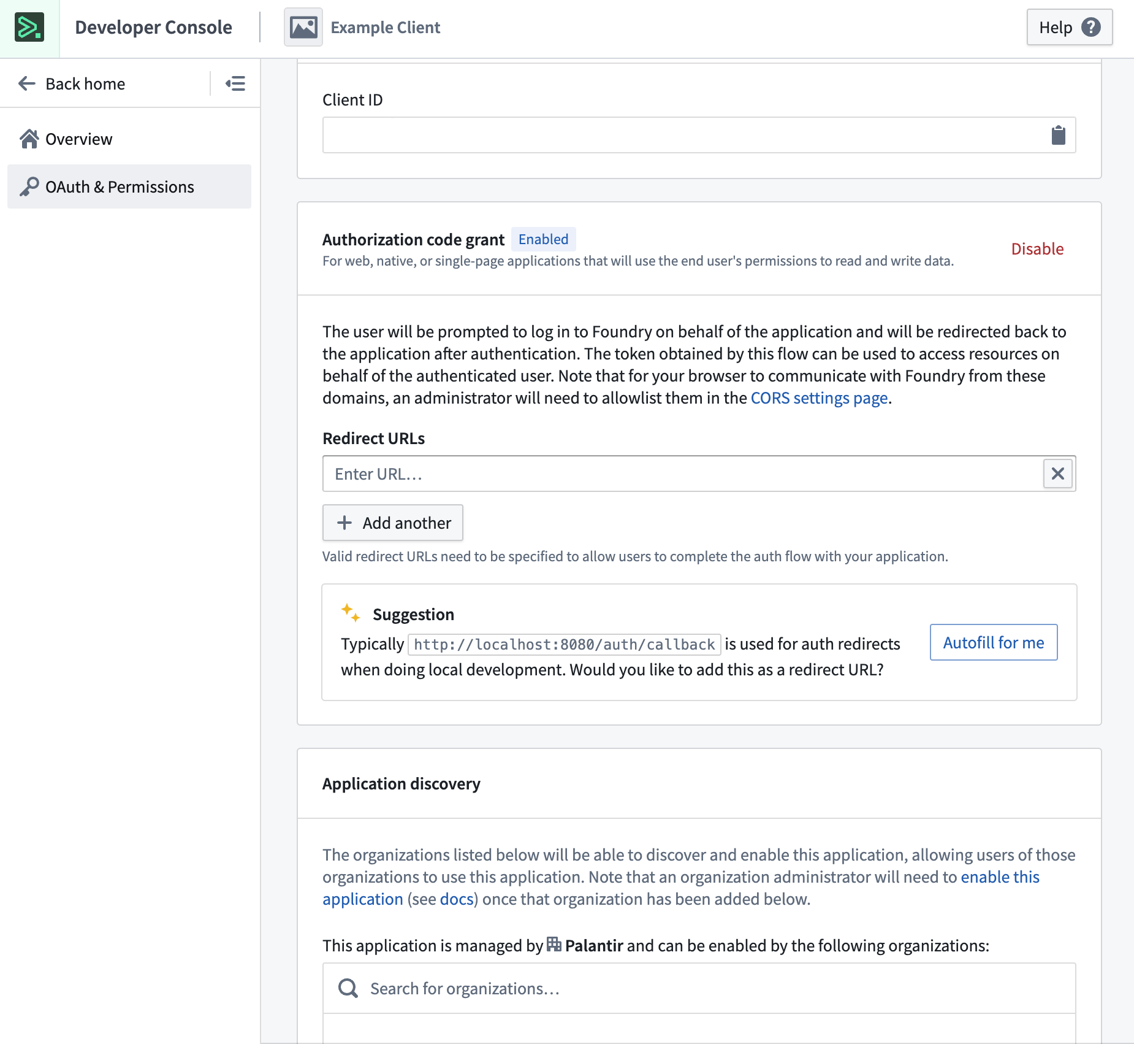Open the Overview section
Viewport: 1134px width, 1044px height.
click(78, 139)
